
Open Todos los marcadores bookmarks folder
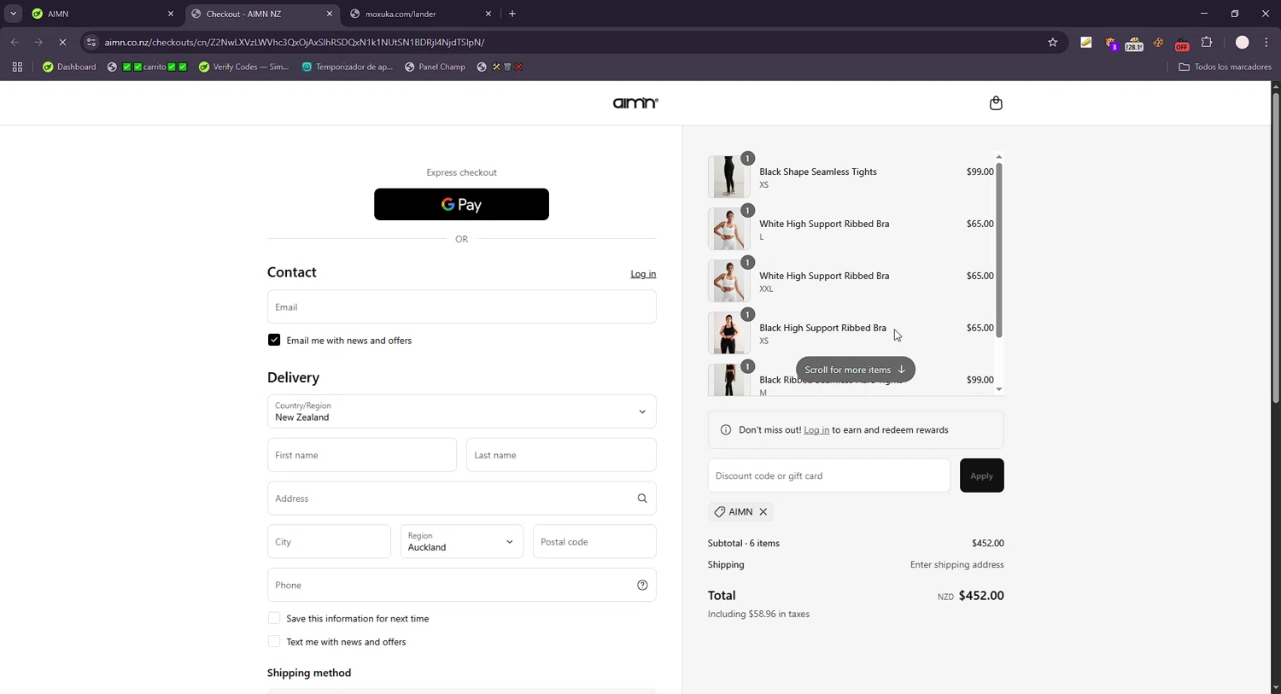point(1225,67)
